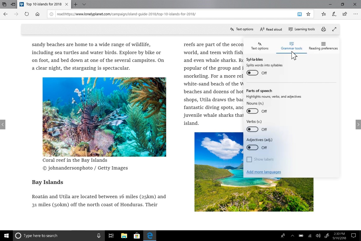Open Add more languages link
The width and height of the screenshot is (361, 241).
point(264,172)
